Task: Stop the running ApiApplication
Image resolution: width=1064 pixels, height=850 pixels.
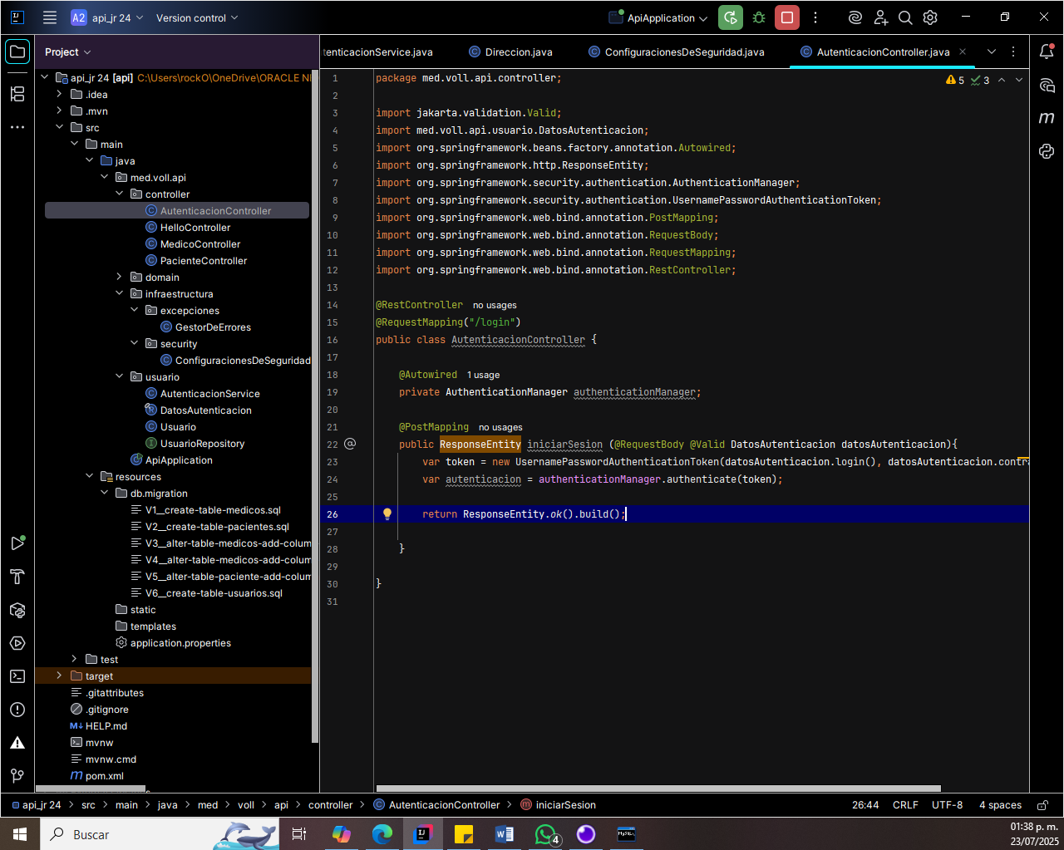Action: (x=787, y=17)
